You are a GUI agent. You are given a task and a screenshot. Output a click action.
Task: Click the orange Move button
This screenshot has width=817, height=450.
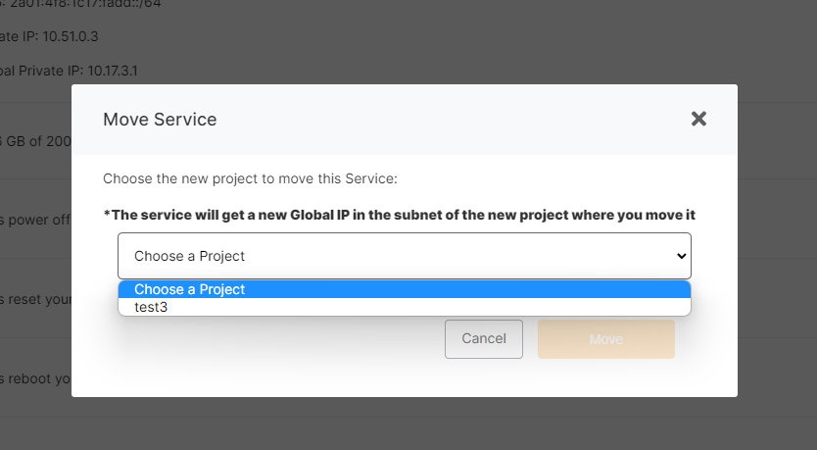tap(605, 339)
